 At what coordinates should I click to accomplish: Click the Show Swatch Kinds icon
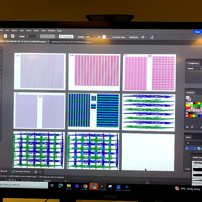(192, 127)
